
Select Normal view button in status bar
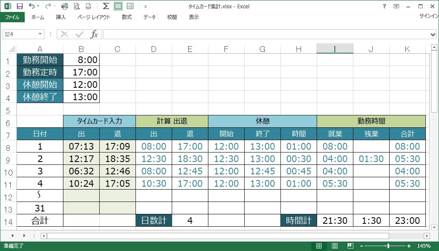click(319, 246)
